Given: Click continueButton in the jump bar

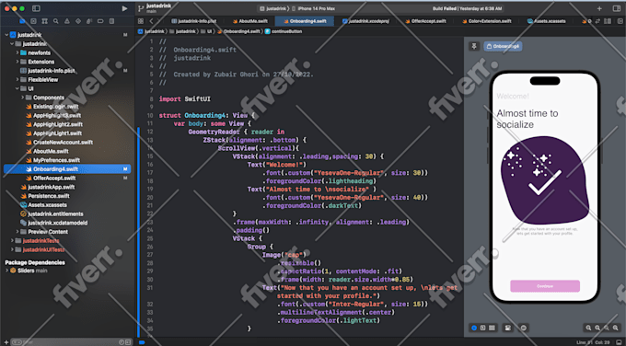Looking at the screenshot, I should tap(284, 31).
